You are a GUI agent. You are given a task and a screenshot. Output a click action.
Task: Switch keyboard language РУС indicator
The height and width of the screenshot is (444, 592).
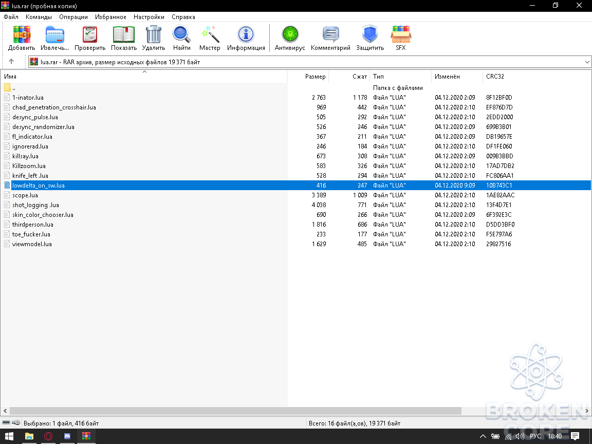tap(535, 436)
